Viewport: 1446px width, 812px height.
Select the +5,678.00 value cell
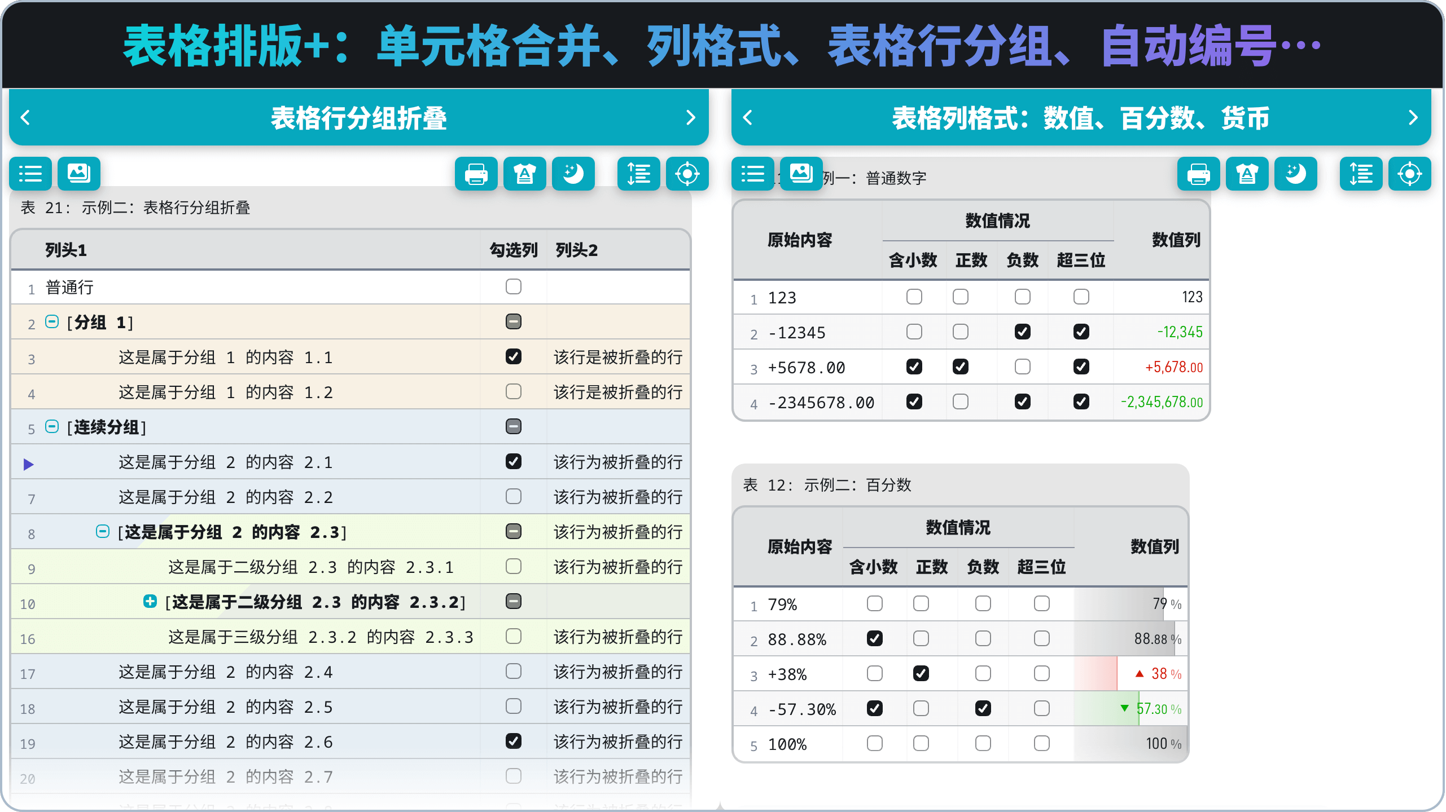pos(1162,367)
